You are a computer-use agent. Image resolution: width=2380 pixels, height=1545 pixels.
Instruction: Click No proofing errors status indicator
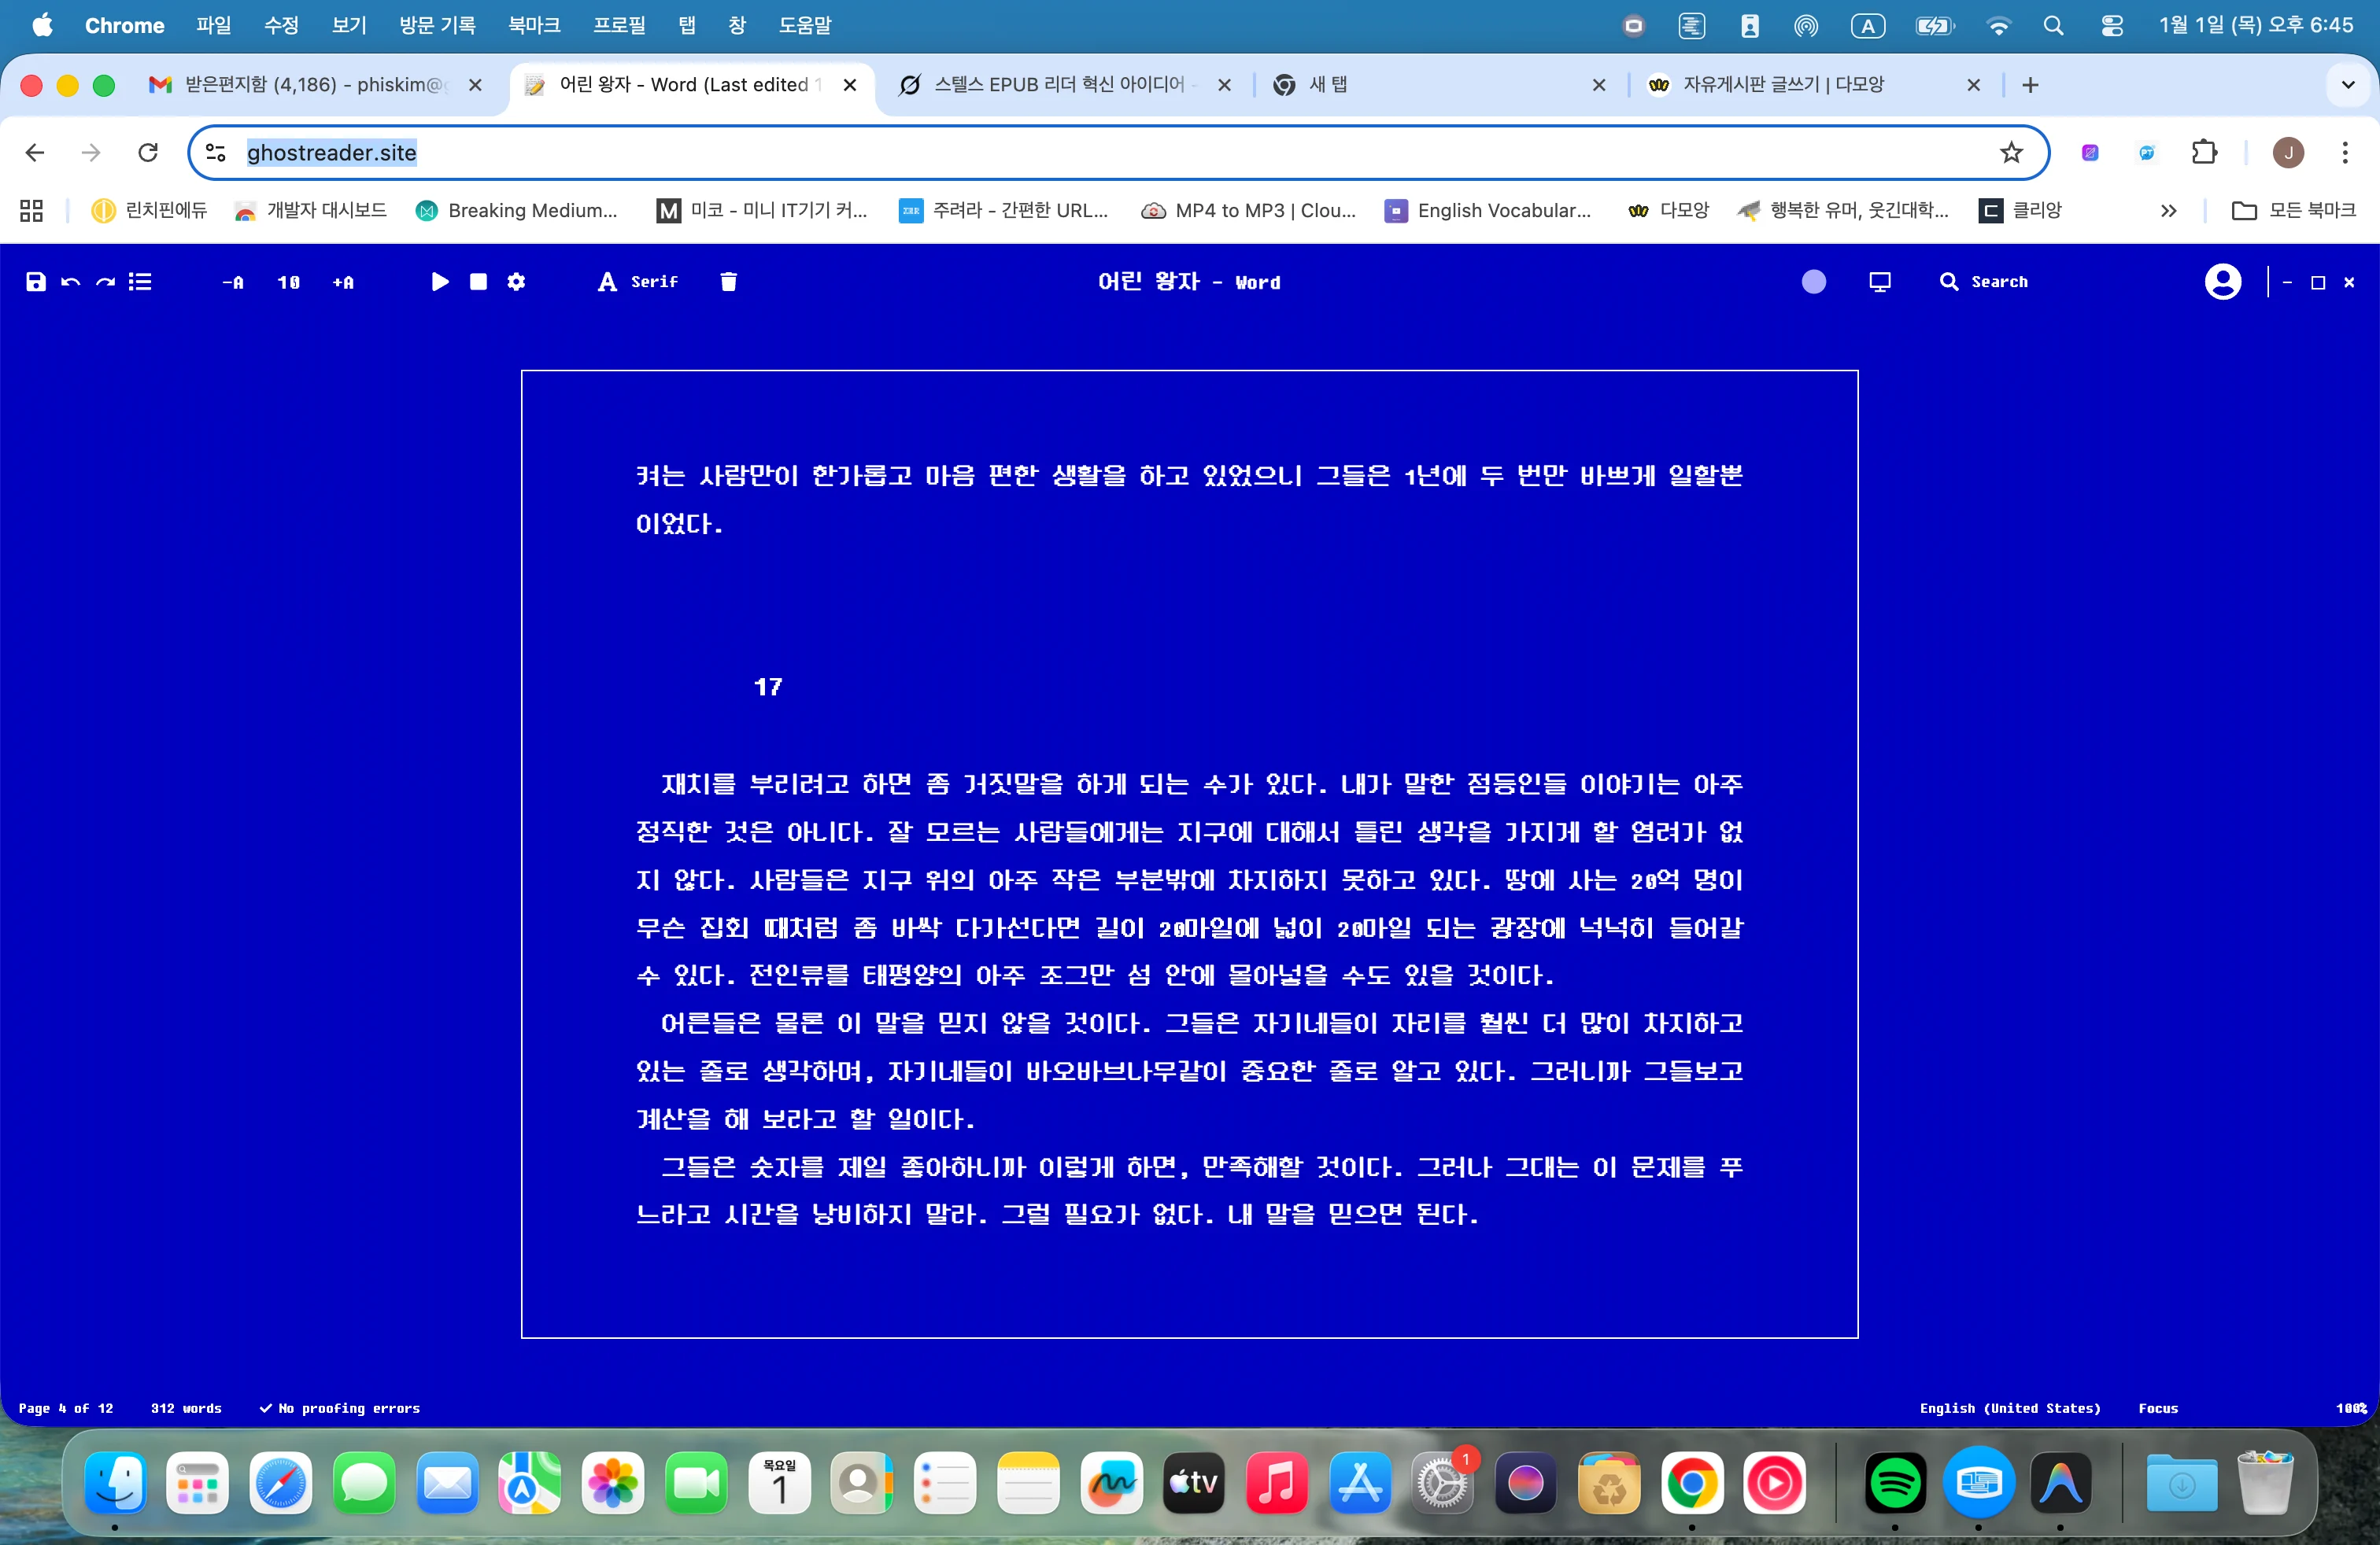[x=340, y=1408]
